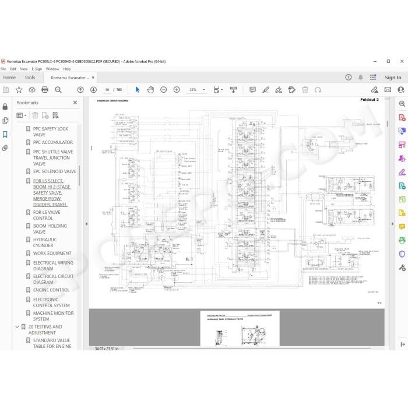Open the security lock panel

pos(5,107)
